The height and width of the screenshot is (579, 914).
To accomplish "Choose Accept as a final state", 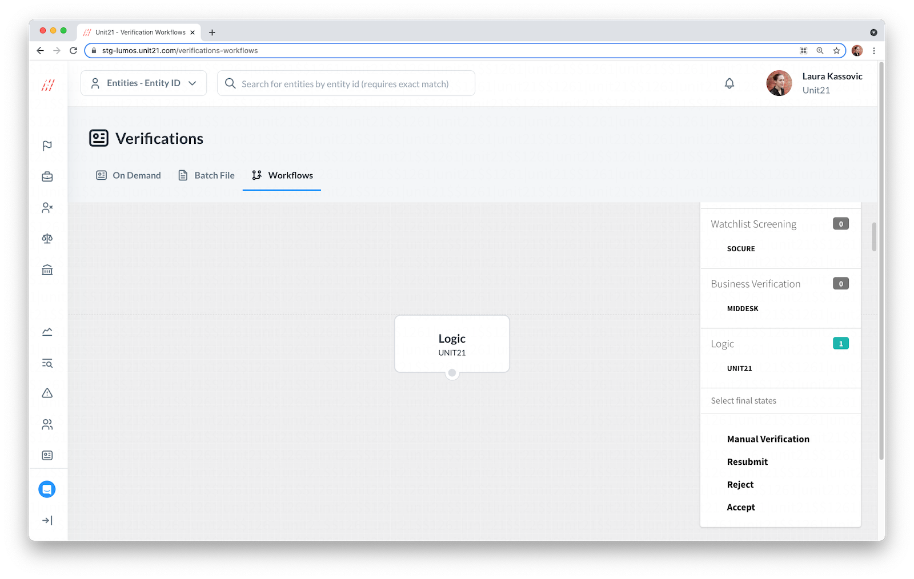I will point(741,508).
